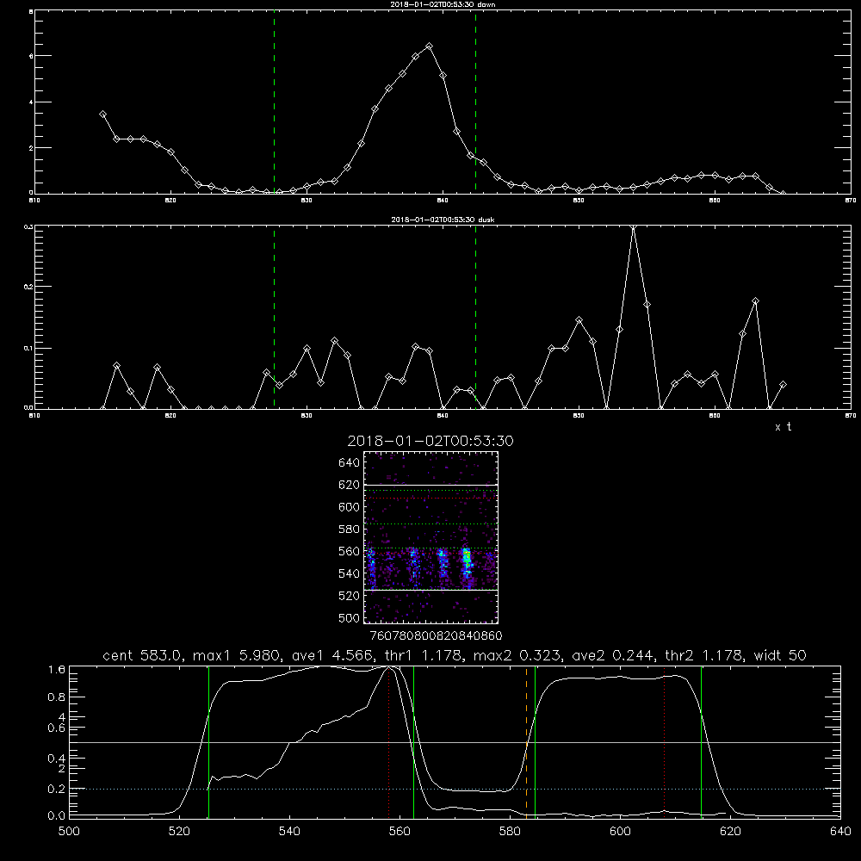
Task: Click the '500' y-axis label of the heatmap
Action: coord(350,617)
